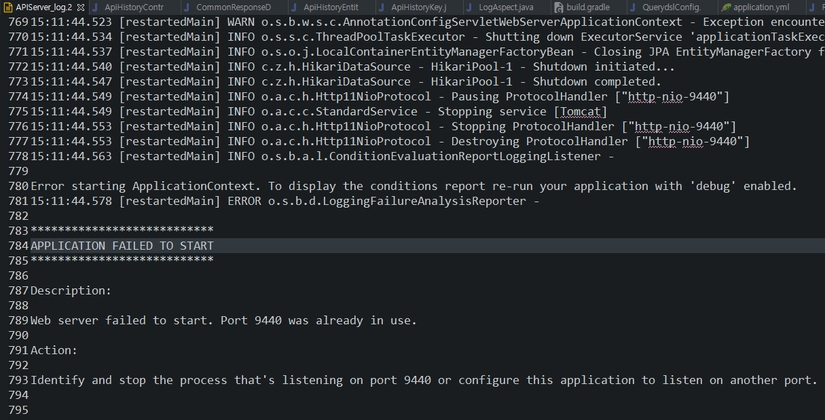825x420 pixels.
Task: Close the APIServer_log.2 editor tab
Action: point(80,7)
